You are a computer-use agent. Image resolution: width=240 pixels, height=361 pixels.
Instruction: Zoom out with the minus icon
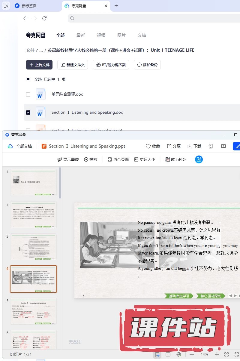pyautogui.click(x=192, y=354)
